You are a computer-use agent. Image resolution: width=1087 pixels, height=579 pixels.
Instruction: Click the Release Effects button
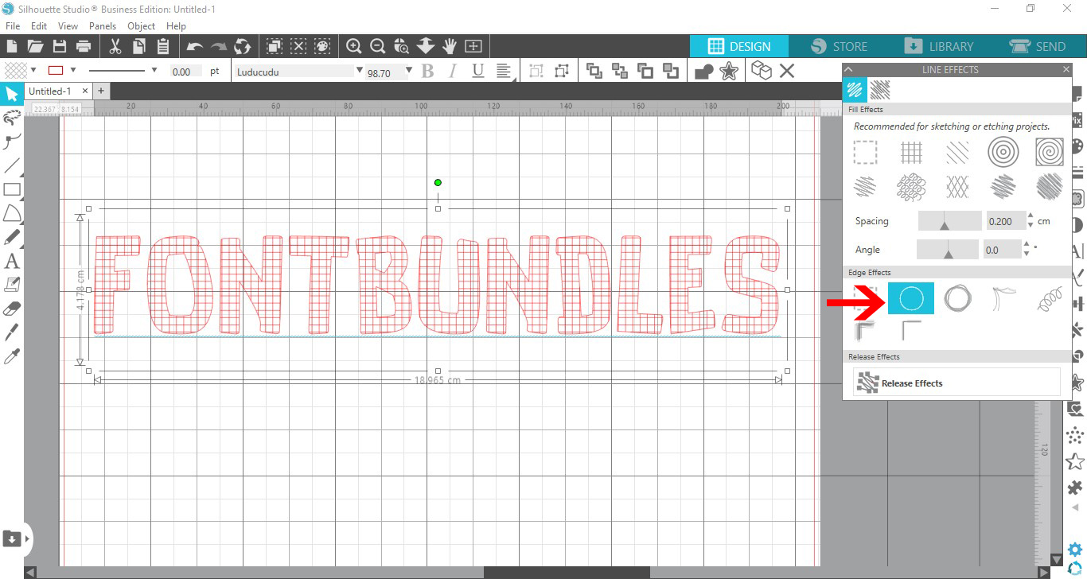tap(956, 383)
